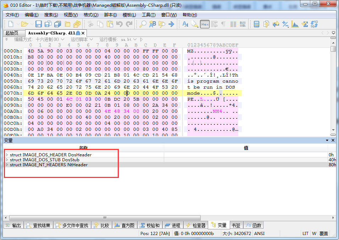Click the hex view vertical scrollbar down arrow

pyautogui.click(x=333, y=130)
